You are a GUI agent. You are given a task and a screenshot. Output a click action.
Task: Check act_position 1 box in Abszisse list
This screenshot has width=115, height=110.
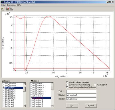pyautogui.click(x=31, y=96)
